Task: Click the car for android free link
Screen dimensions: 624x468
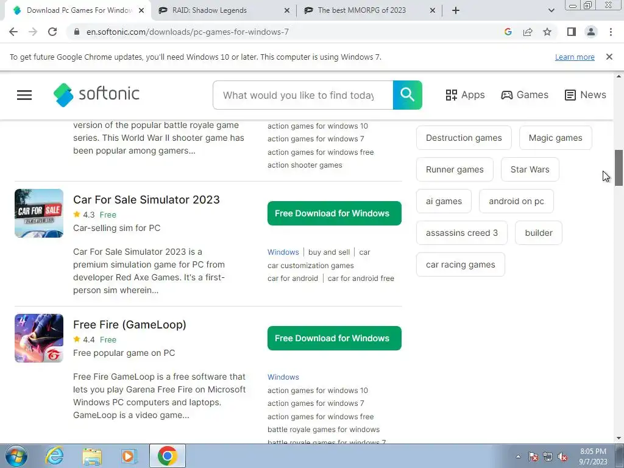Action: [361, 278]
